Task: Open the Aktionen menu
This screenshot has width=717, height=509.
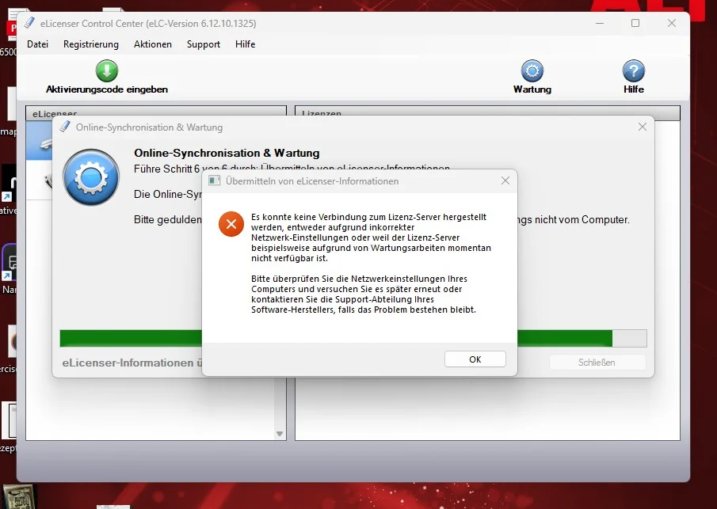Action: click(x=153, y=44)
